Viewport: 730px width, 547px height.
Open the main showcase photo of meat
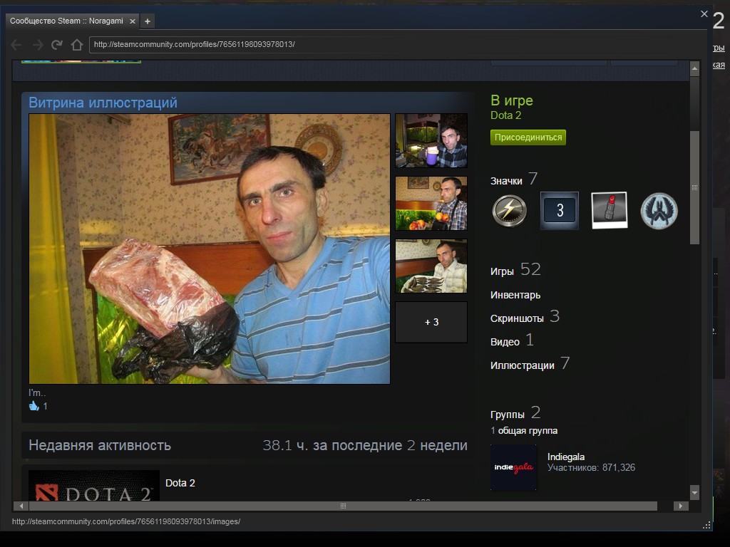[x=210, y=249]
